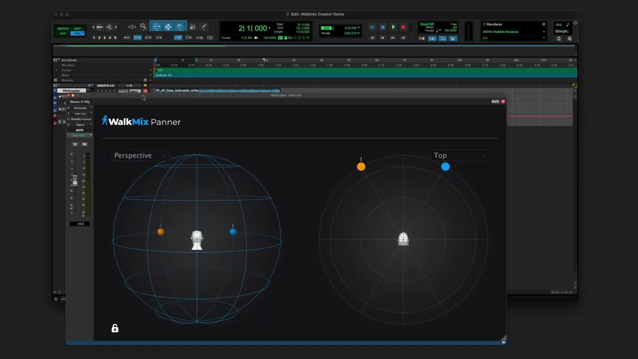Select the Scrubber speaker tool

pyautogui.click(x=192, y=27)
